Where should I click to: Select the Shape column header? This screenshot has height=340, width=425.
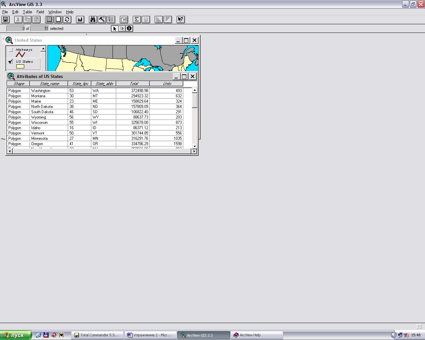pyautogui.click(x=18, y=84)
